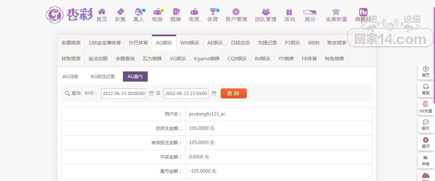
Task: Open the 返点总额 tab
Action: (x=98, y=58)
